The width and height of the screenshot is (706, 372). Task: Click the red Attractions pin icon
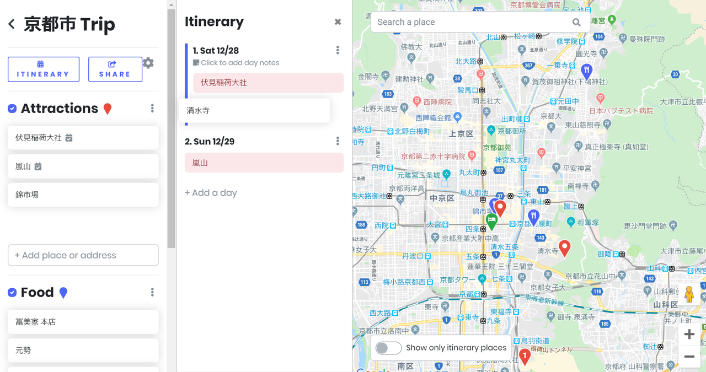point(108,109)
